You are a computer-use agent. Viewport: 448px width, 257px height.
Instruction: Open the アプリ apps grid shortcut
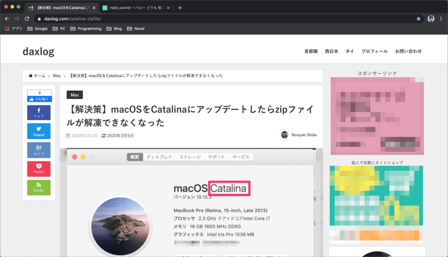click(x=13, y=29)
